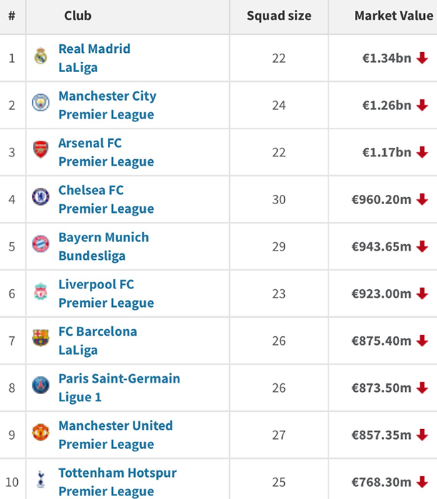Open the Real Madrid club link
The image size is (437, 499).
point(94,49)
